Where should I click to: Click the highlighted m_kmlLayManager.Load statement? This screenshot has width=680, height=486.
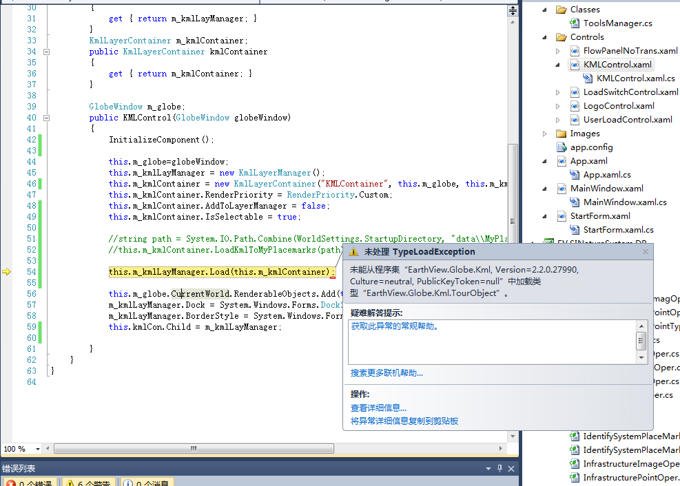click(x=222, y=272)
